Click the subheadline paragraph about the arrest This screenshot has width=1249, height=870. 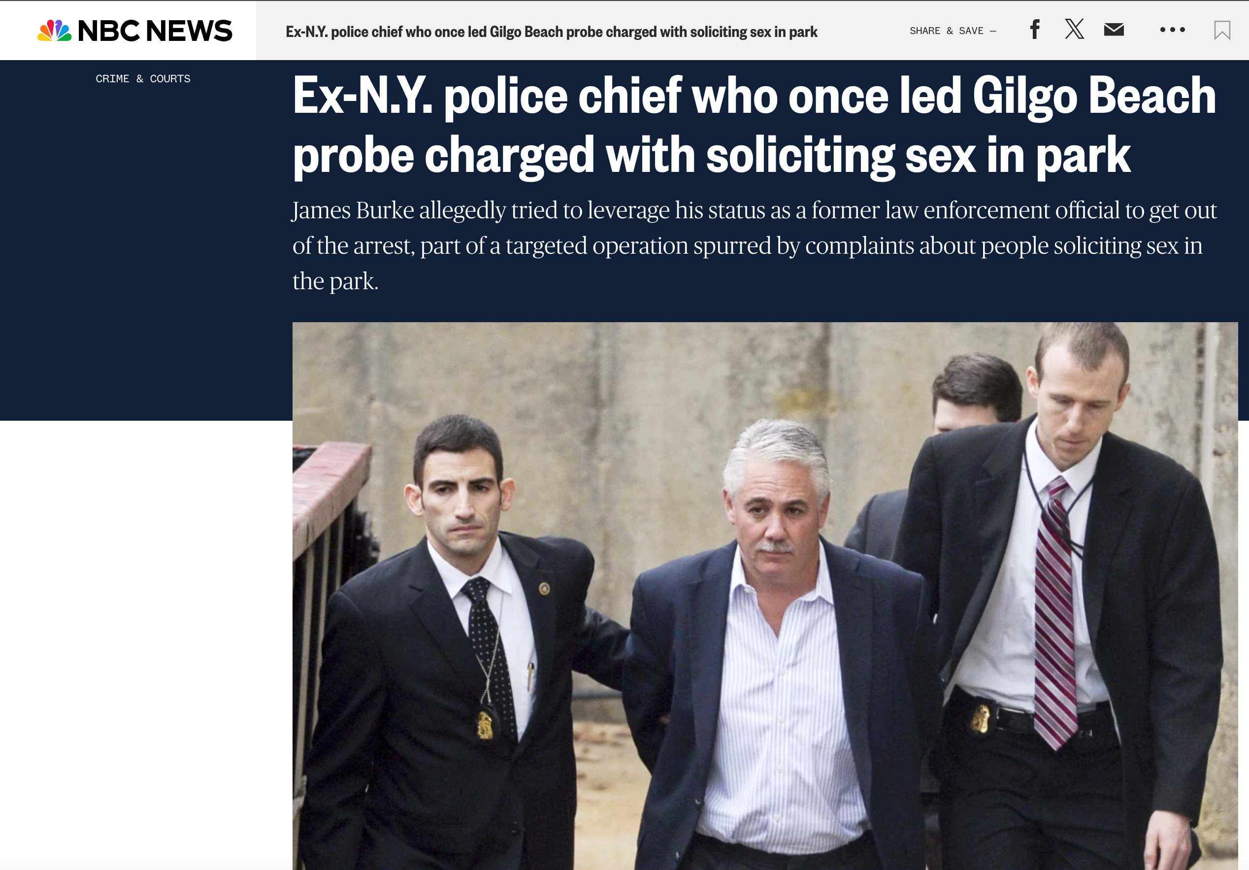(754, 245)
